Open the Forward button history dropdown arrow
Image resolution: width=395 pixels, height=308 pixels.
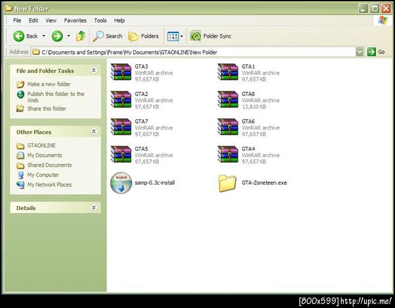[x=68, y=36]
